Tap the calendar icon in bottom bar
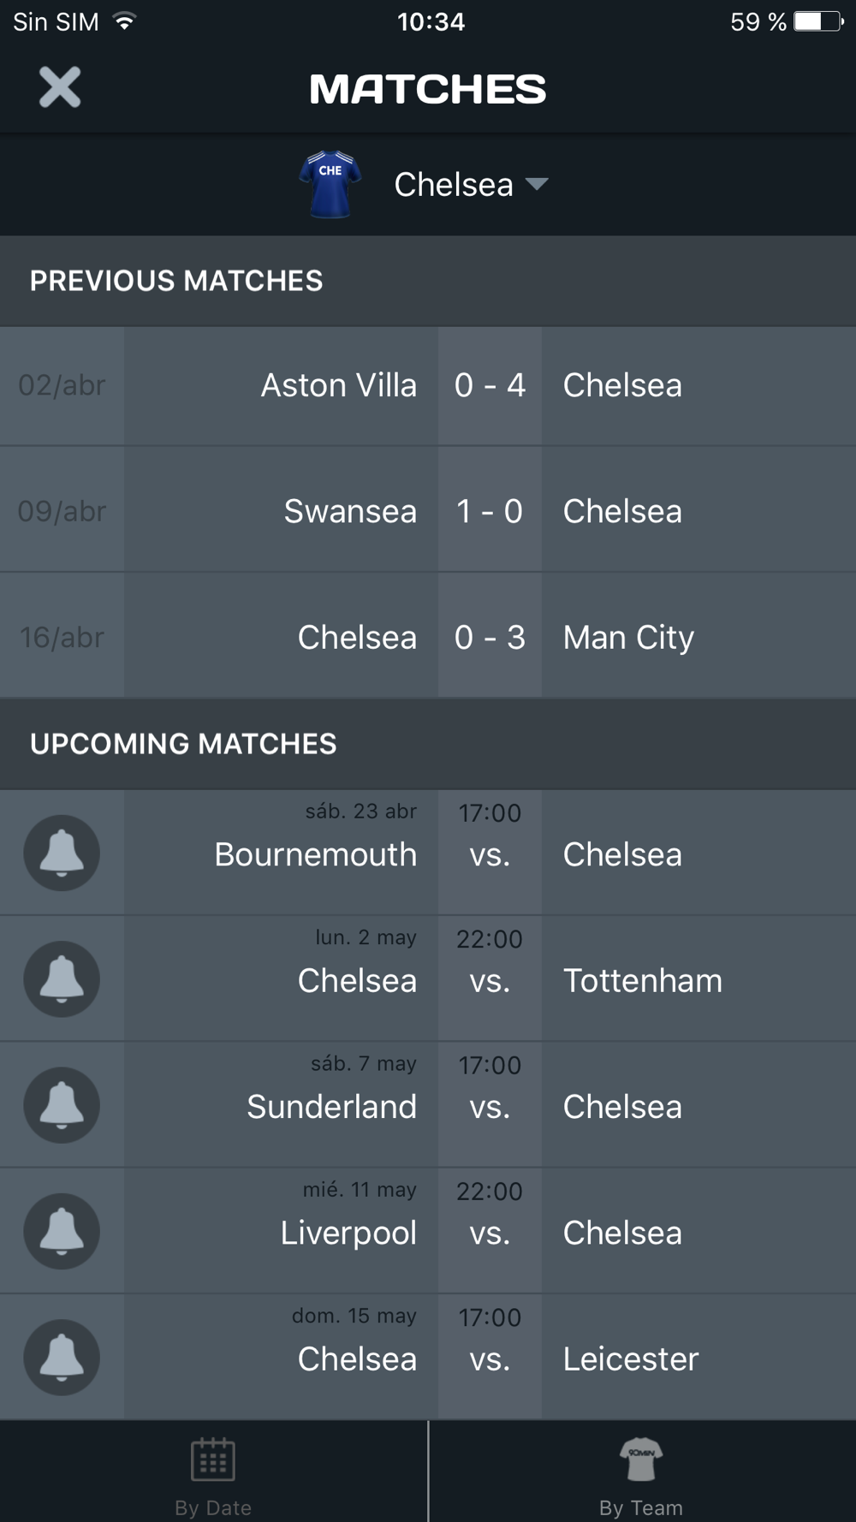This screenshot has height=1522, width=856. click(213, 1460)
